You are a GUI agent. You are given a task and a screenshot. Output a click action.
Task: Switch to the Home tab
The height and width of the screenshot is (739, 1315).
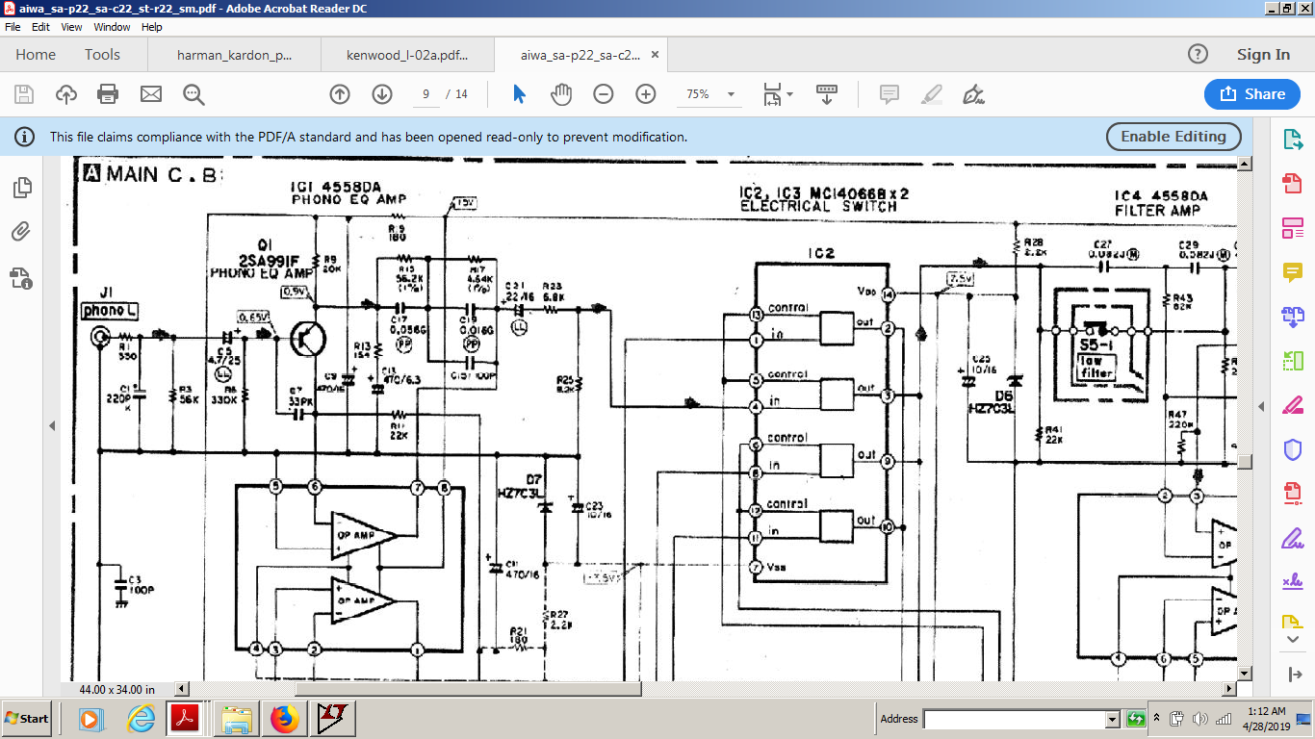(36, 55)
